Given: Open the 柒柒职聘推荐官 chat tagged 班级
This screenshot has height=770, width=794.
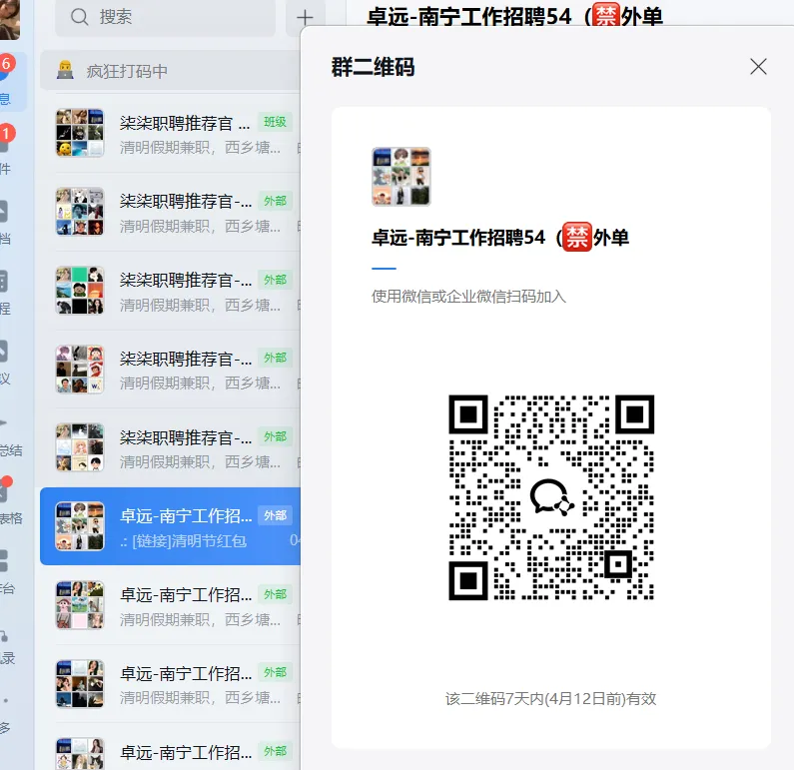Looking at the screenshot, I should pyautogui.click(x=170, y=133).
